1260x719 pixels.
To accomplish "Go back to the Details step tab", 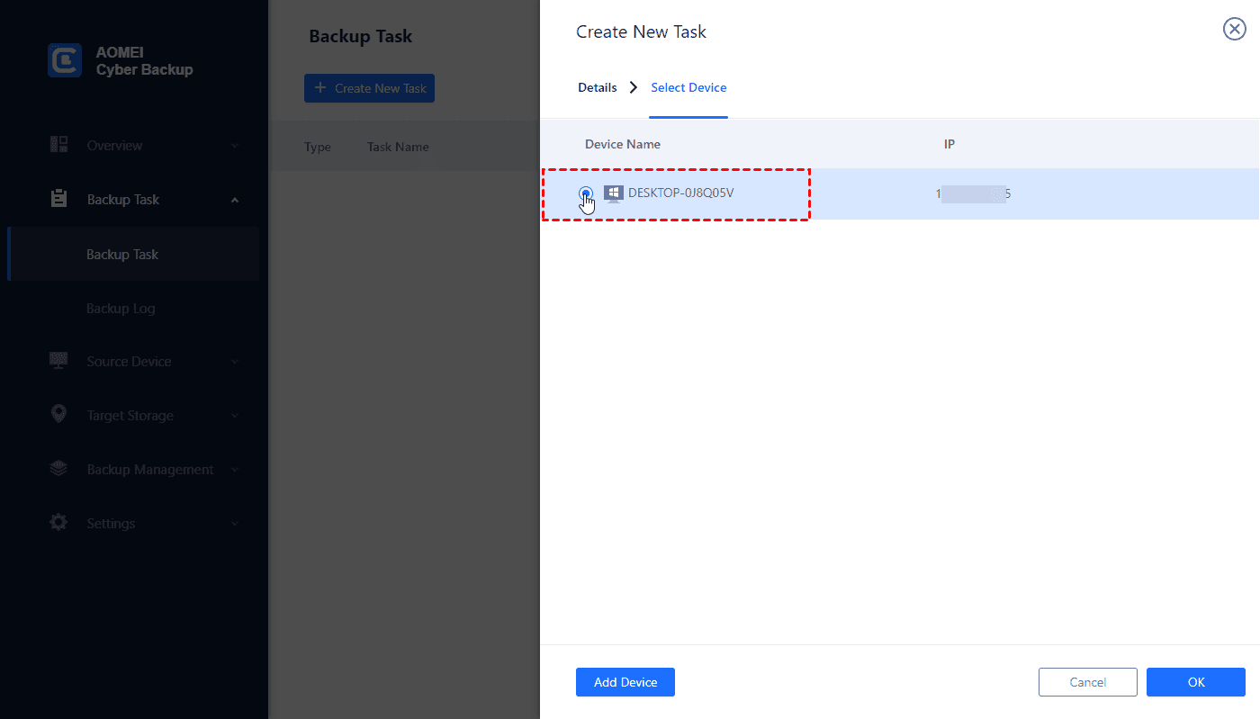I will [598, 87].
